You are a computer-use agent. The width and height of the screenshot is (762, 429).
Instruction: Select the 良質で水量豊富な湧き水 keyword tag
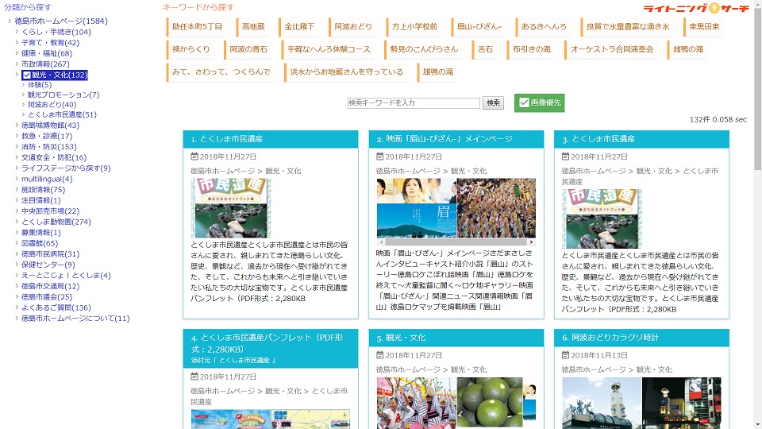point(627,27)
